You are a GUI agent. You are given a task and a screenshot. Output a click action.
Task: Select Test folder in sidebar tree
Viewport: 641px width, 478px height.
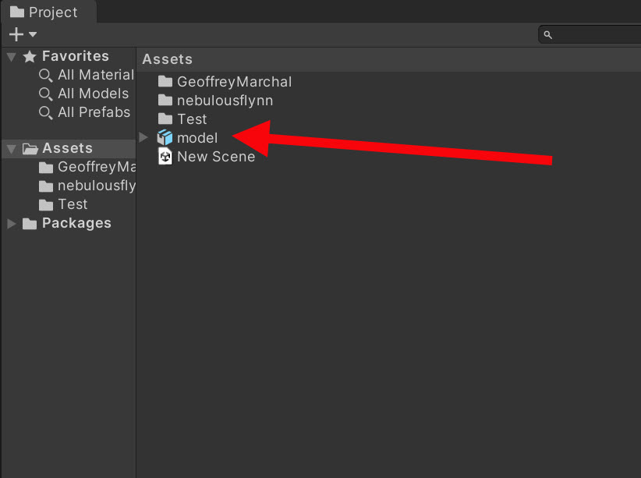[x=73, y=204]
